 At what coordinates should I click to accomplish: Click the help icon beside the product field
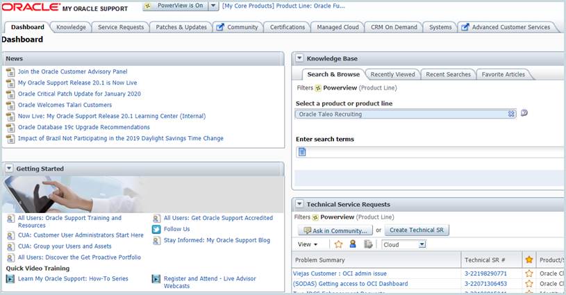[524, 113]
